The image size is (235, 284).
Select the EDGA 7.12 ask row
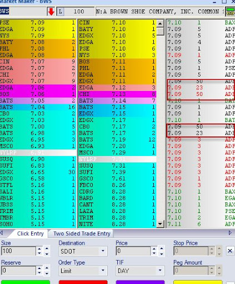(117, 88)
